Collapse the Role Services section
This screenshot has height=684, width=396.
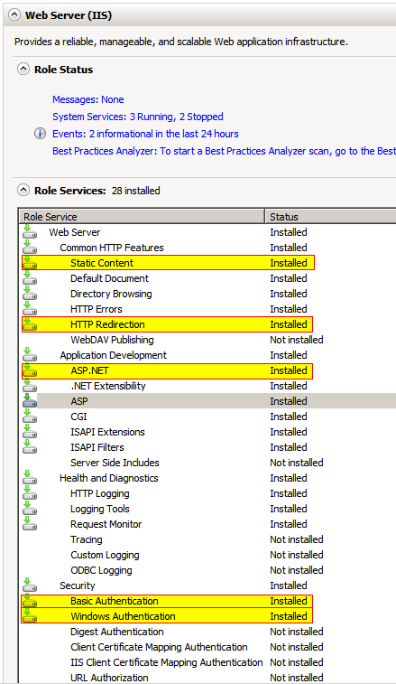(x=23, y=190)
